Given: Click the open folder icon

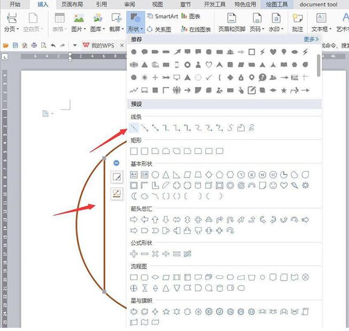Looking at the screenshot, I should [5, 45].
